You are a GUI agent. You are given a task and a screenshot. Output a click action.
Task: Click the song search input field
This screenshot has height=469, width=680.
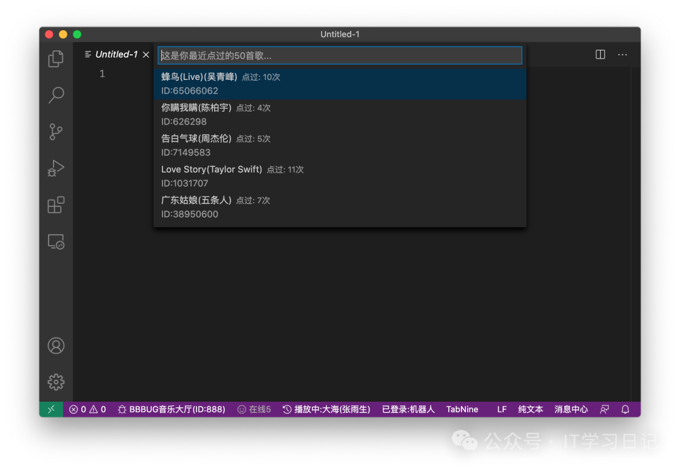pyautogui.click(x=340, y=55)
